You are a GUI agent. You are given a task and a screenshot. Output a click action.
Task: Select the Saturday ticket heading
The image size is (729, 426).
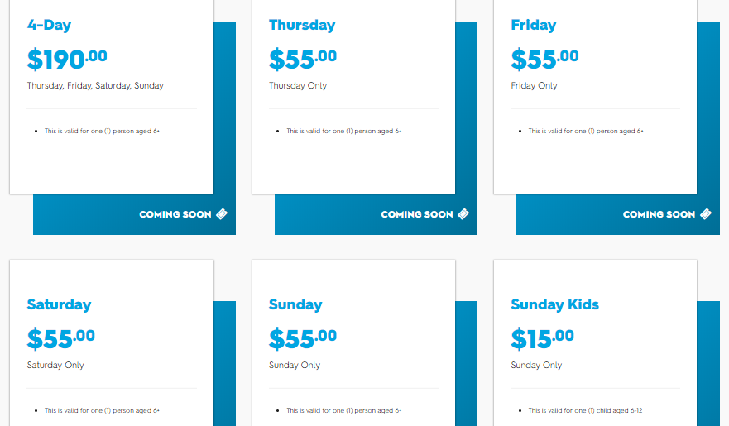(x=59, y=304)
